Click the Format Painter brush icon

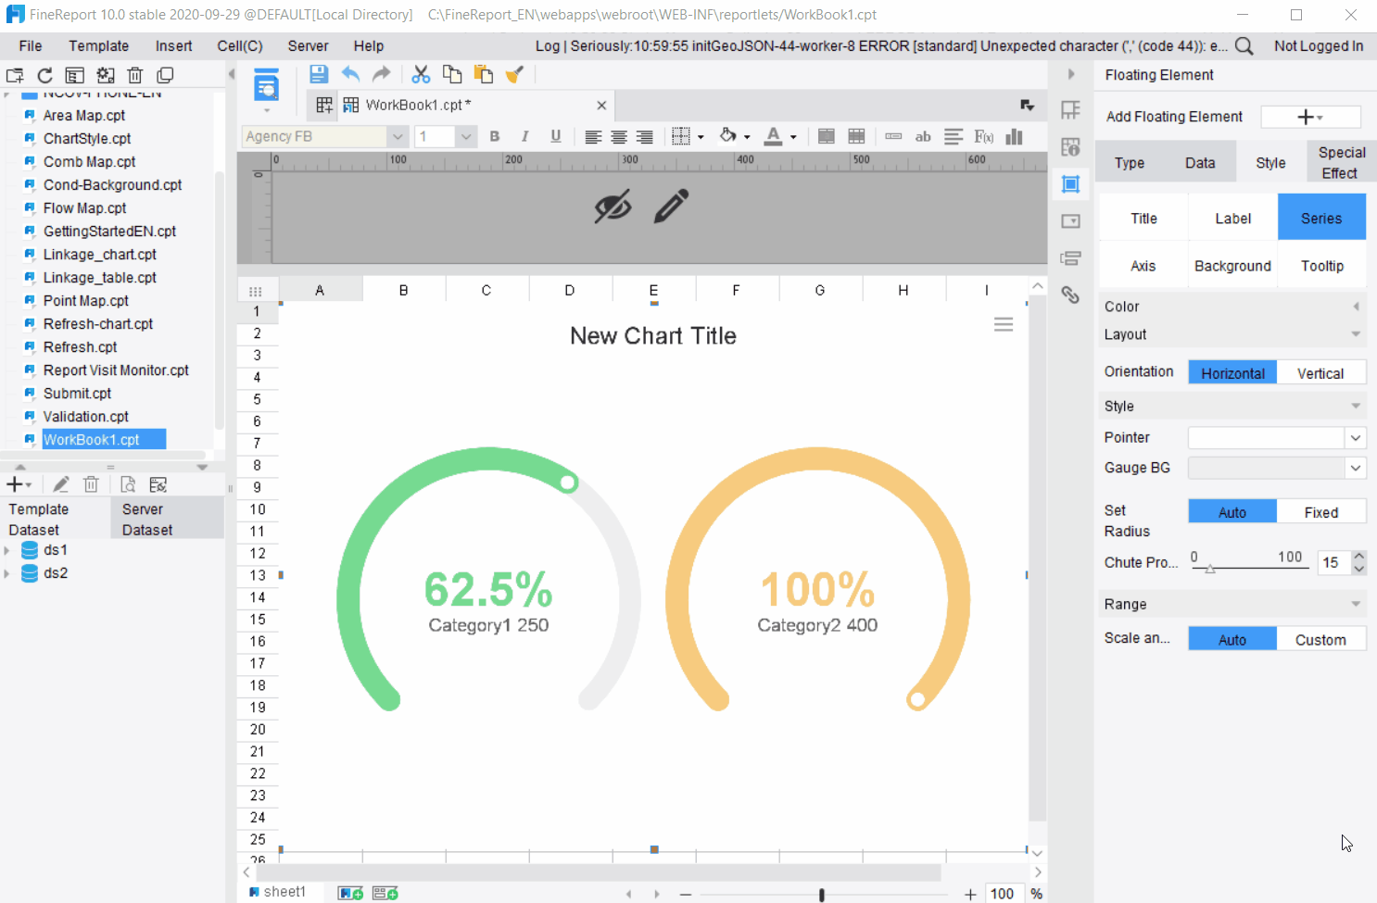pos(516,74)
